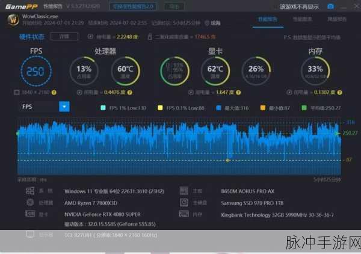Click the processor icon beside AMD Ryzen 7
Image resolution: width=361 pixels, height=254 pixels.
tap(30, 202)
